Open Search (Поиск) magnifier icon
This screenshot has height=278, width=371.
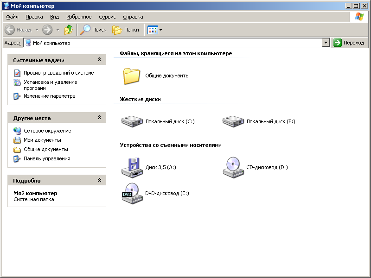[85, 30]
